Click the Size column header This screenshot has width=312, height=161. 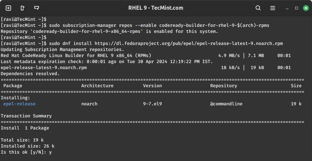296,86
